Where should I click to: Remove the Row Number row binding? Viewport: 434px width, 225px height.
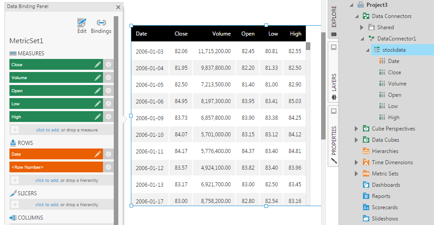point(108,167)
